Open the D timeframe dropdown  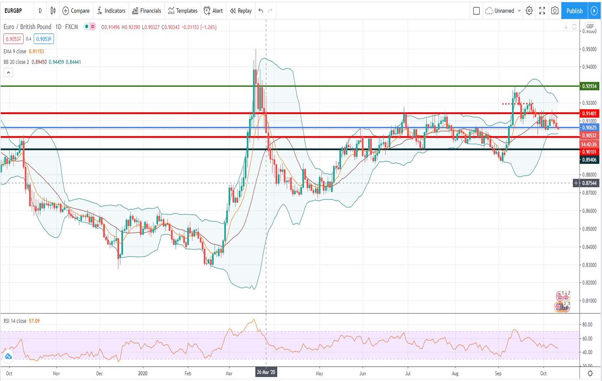click(x=40, y=11)
